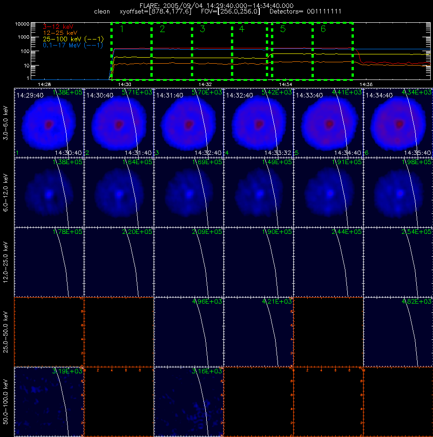Screen dimensions: 433x437
Task: Click the 10000 count-rate axis label
Action: (x=22, y=24)
